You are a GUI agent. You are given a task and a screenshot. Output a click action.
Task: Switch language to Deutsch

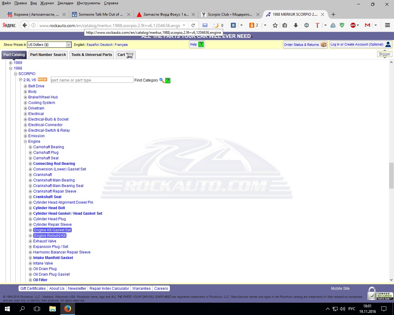107,45
